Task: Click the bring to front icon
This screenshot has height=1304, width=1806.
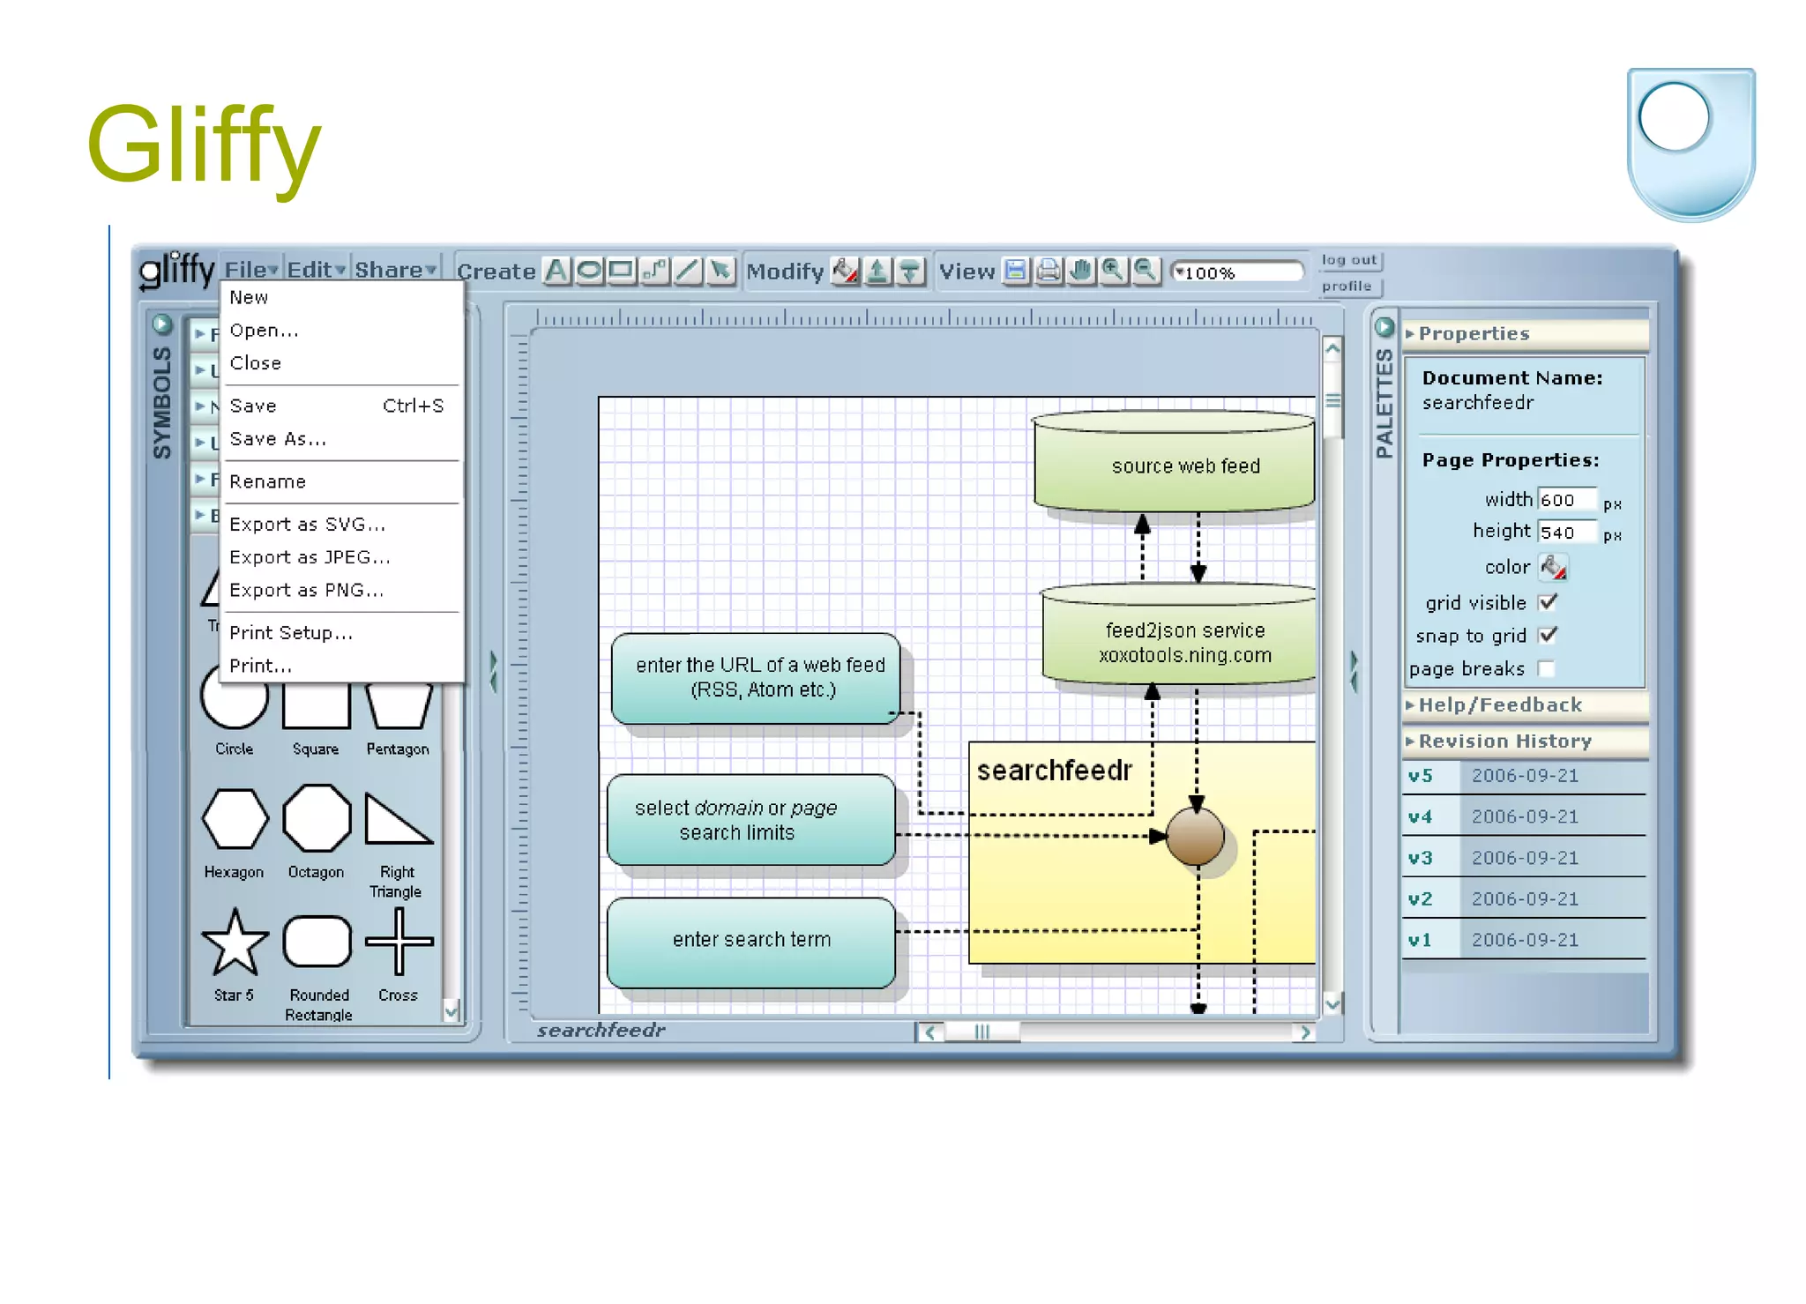Action: coord(877,271)
